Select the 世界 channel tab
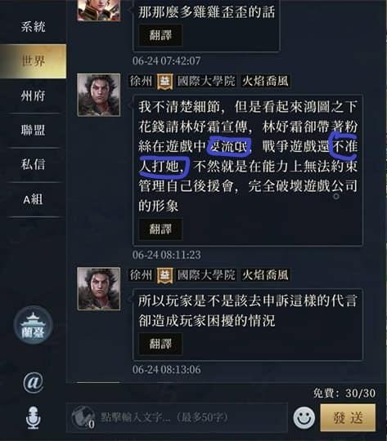The image size is (387, 441). coord(34,61)
